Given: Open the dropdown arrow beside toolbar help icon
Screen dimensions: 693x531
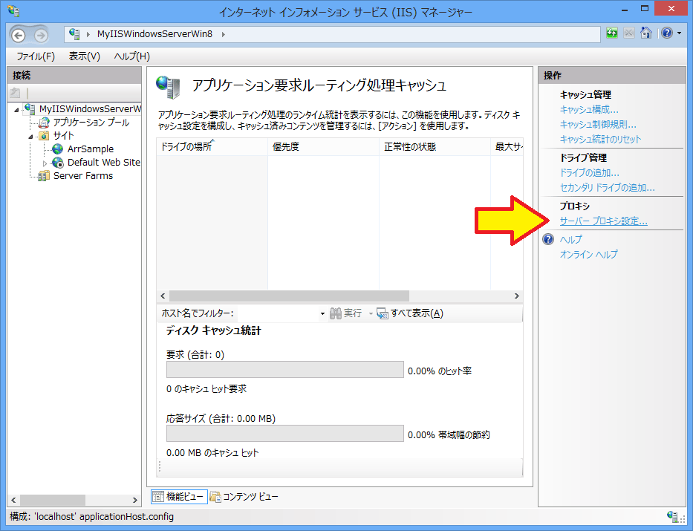Looking at the screenshot, I should (680, 33).
